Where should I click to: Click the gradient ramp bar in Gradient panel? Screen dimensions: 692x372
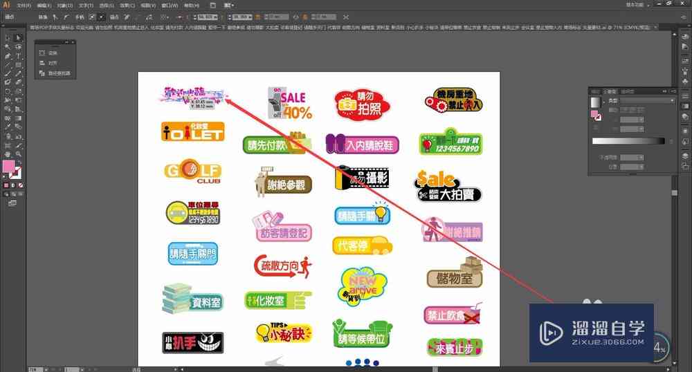point(628,141)
